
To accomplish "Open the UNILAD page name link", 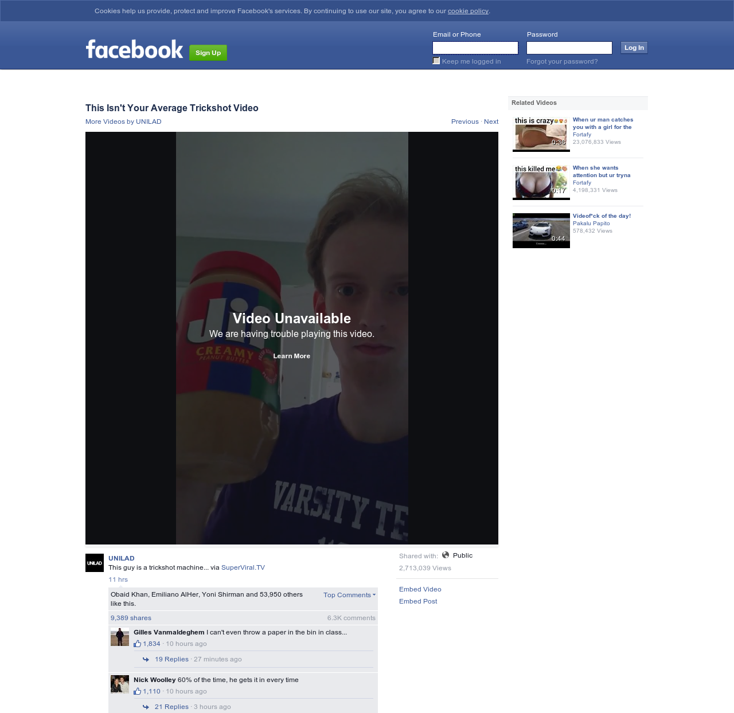I will tap(122, 558).
